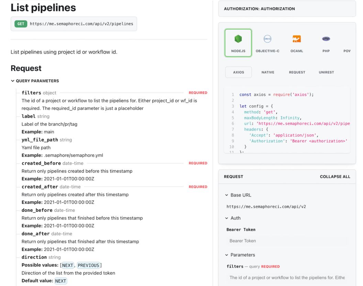Focus the Bearer Token input field
The height and width of the screenshot is (286, 363).
(x=287, y=241)
